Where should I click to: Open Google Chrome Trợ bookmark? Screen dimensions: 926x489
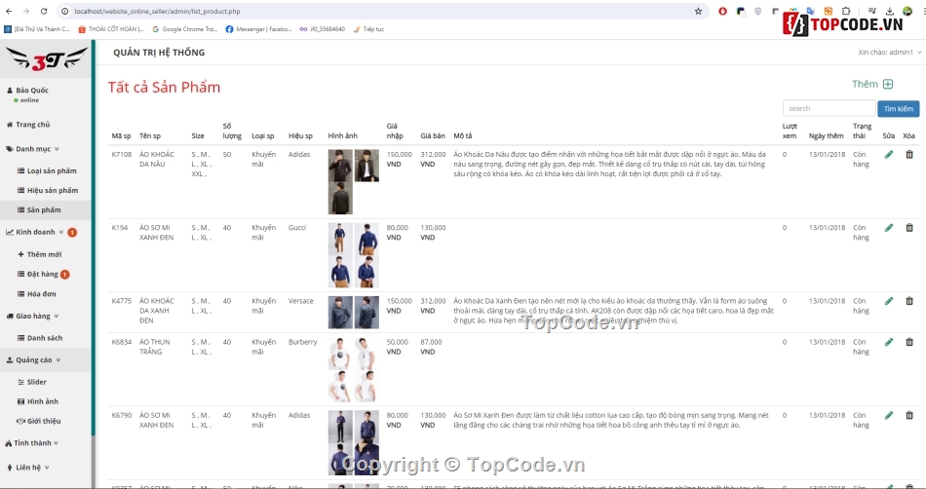coord(185,29)
